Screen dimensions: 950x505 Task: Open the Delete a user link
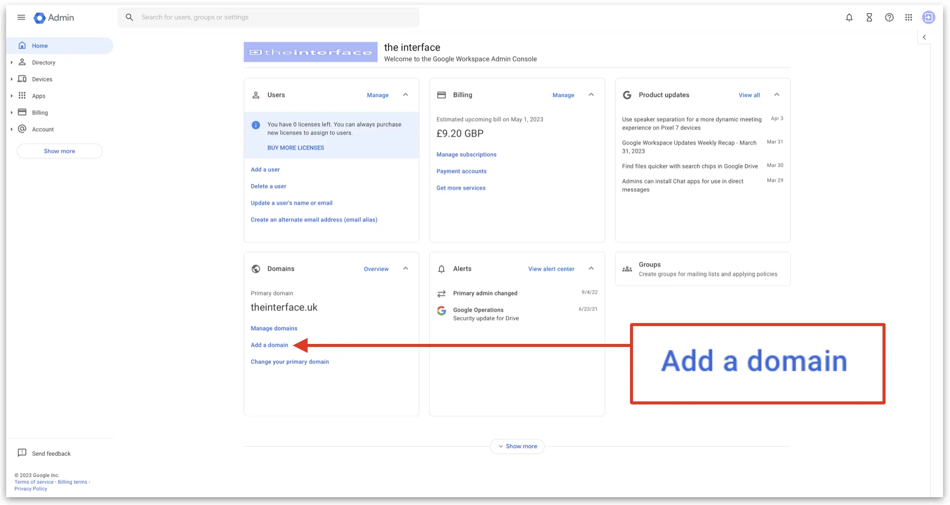(x=268, y=186)
